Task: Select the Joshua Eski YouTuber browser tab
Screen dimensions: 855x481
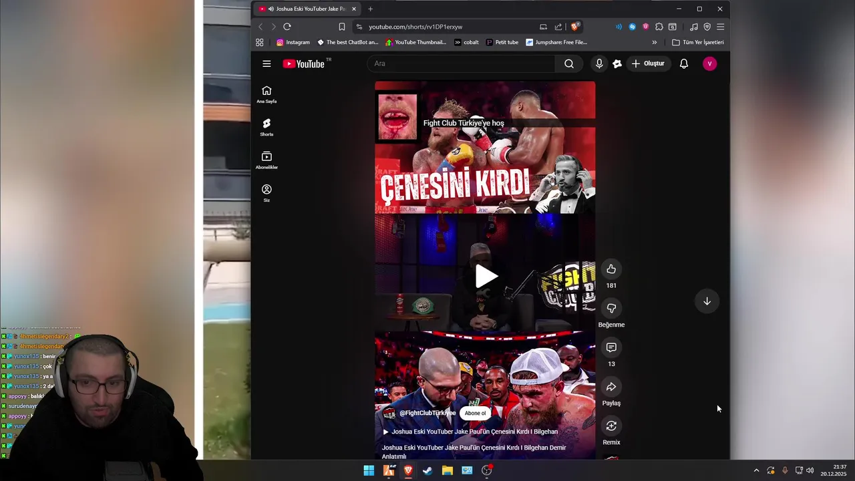Action: click(307, 9)
